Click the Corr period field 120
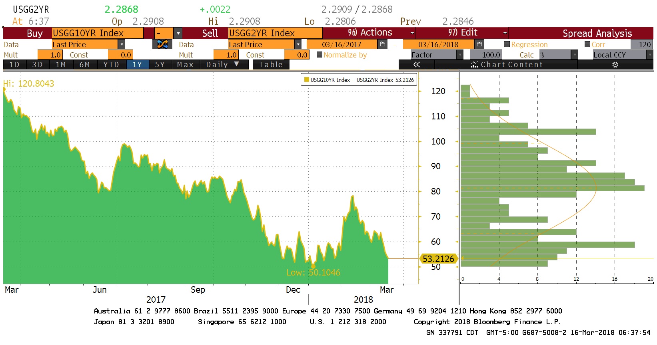657x345 pixels. (641, 44)
